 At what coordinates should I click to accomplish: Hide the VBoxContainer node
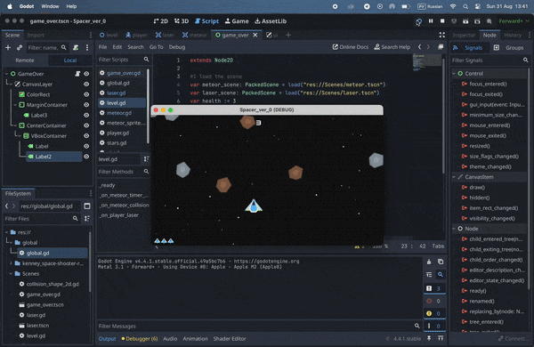pyautogui.click(x=86, y=136)
